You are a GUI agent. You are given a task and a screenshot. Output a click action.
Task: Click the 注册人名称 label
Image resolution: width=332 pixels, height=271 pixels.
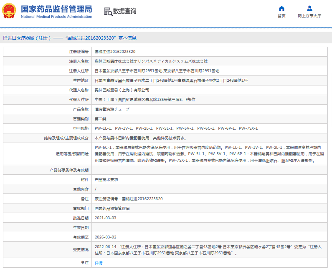[79, 61]
